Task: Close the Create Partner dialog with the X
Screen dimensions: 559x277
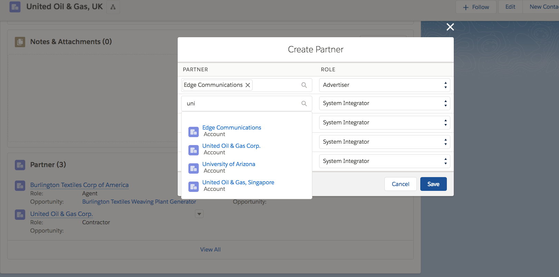Action: 450,27
